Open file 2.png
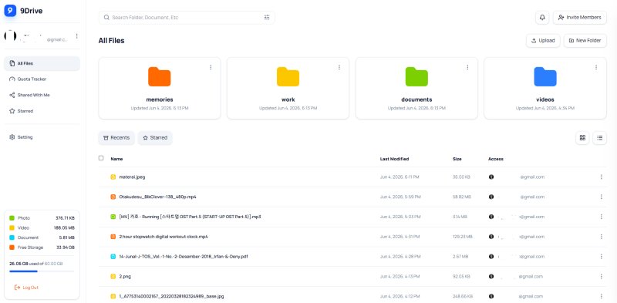The image size is (617, 303). [125, 276]
